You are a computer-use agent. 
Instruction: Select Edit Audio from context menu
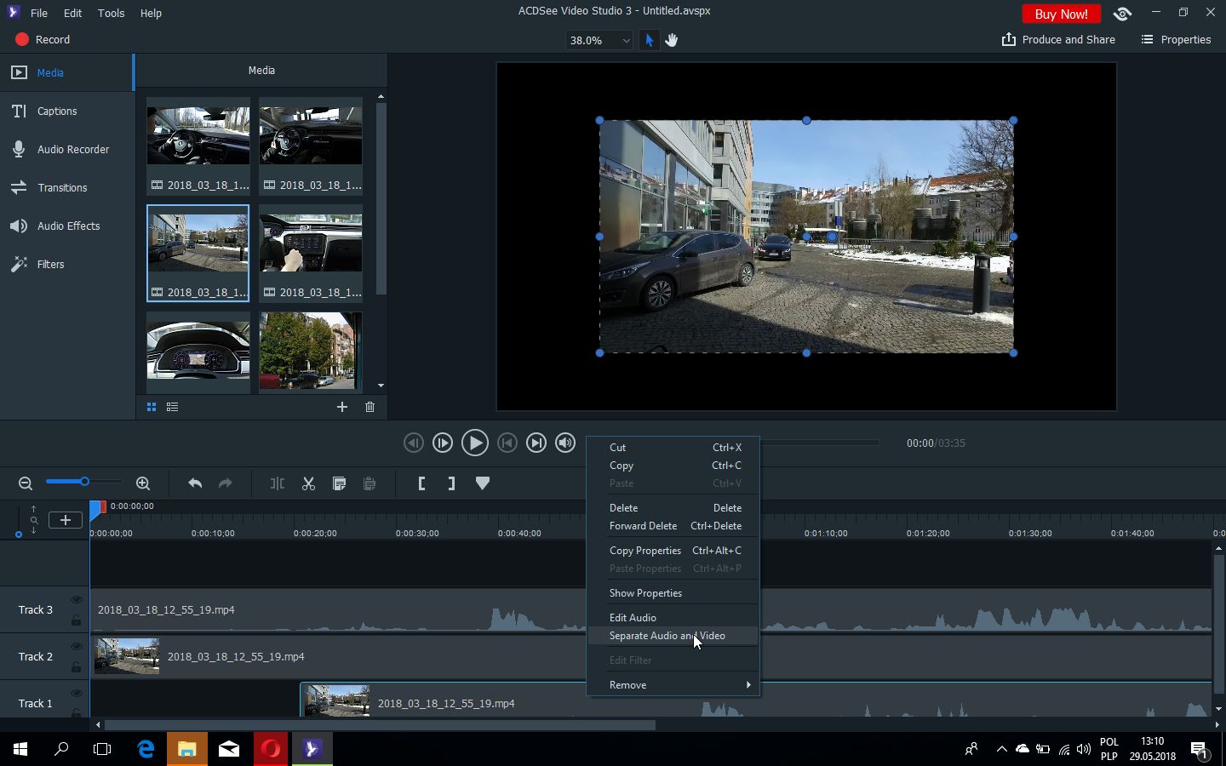(633, 618)
